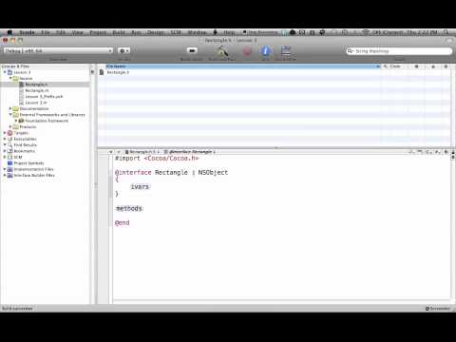Expand the Foundation.framework triangle
This screenshot has height=342, width=456.
pyautogui.click(x=16, y=121)
